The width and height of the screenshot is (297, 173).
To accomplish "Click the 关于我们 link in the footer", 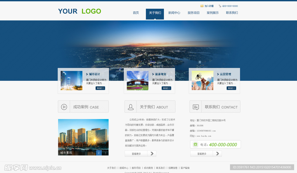I will [x=112, y=168].
